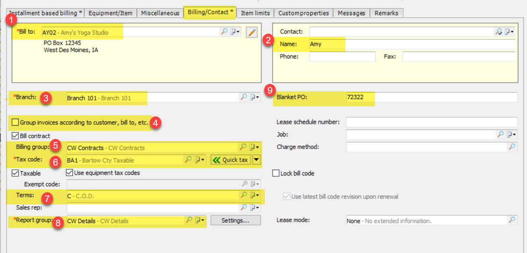Click the Branch field search icon
Viewport: 527px width, 253px height.
point(244,97)
